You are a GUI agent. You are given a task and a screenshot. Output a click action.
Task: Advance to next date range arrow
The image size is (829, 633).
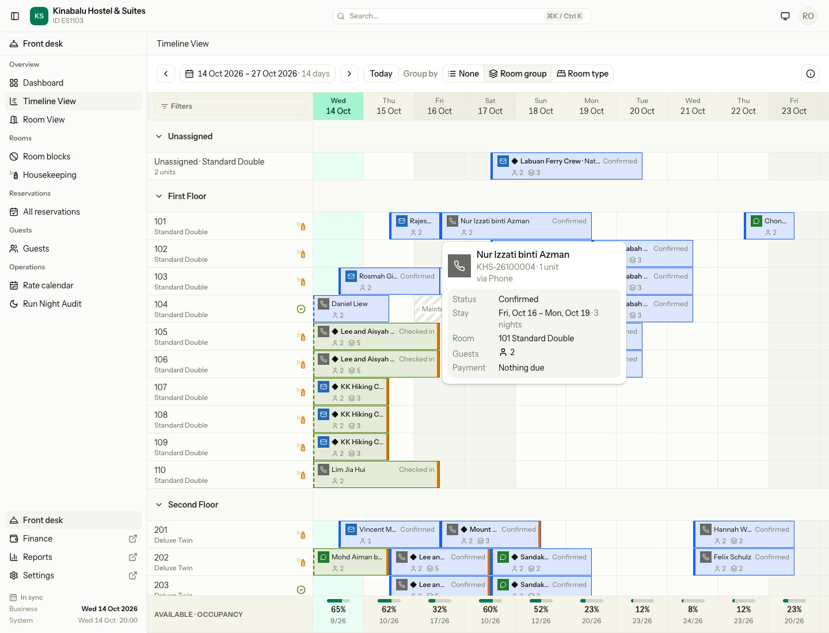click(x=349, y=74)
